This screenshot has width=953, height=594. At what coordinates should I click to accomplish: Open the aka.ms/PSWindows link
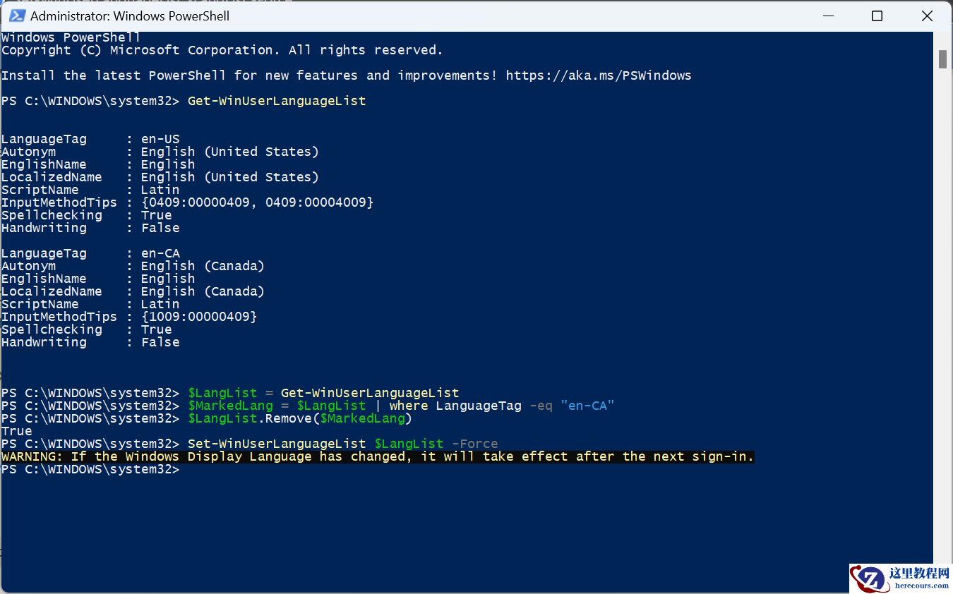599,75
